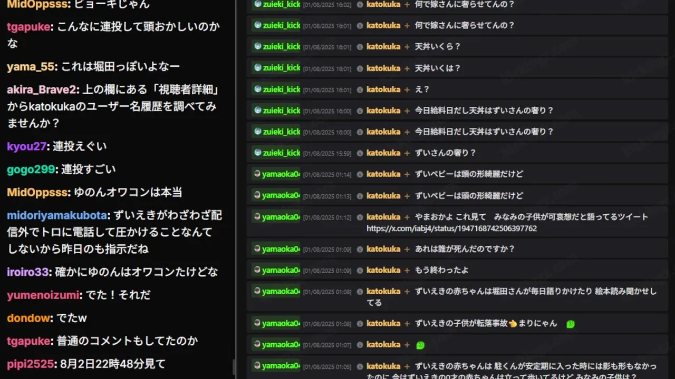Click chat message これは堀田っぽいよなー
This screenshot has width=675, height=379.
[x=120, y=67]
